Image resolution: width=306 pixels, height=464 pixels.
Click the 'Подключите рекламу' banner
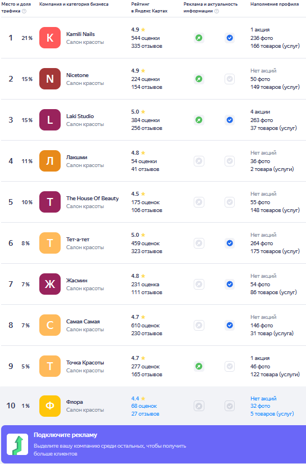(153, 444)
